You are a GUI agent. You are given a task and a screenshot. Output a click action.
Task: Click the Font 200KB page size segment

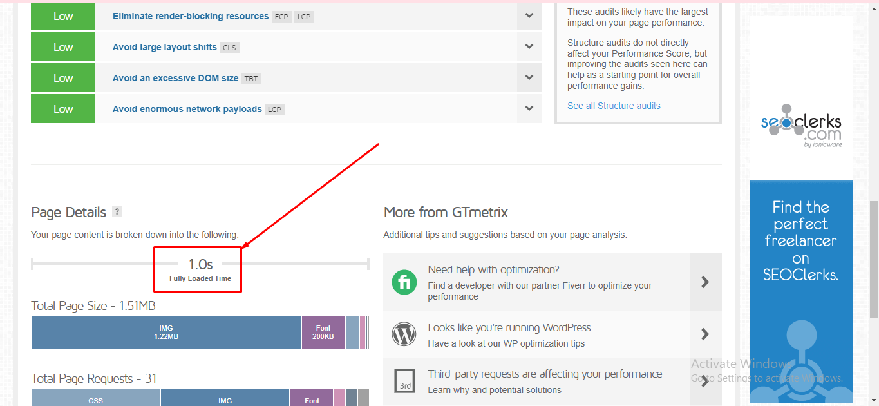[323, 333]
